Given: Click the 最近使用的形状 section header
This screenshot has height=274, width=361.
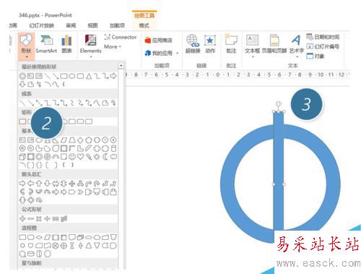Looking at the screenshot, I should point(68,67).
